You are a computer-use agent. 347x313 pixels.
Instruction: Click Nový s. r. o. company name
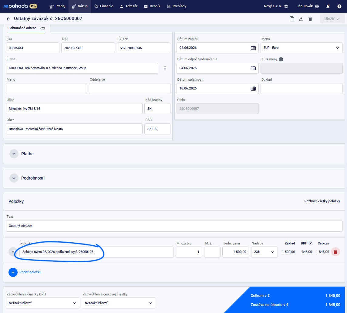coord(273,6)
